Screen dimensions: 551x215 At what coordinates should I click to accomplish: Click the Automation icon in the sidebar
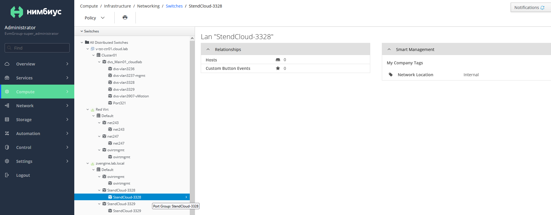7,133
